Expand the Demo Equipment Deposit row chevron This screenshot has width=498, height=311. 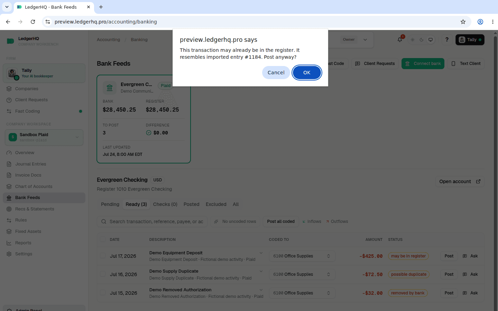(x=261, y=253)
